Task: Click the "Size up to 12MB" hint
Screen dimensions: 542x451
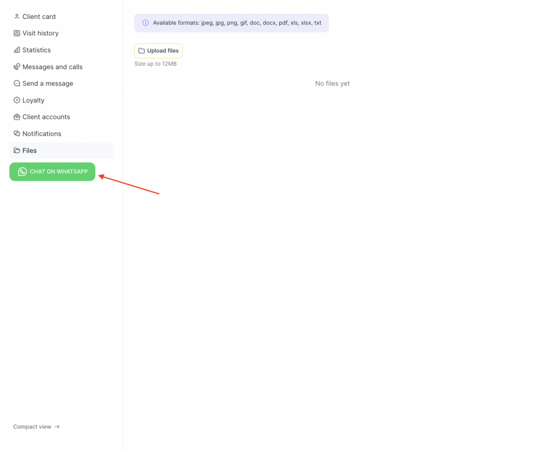Action: [156, 64]
